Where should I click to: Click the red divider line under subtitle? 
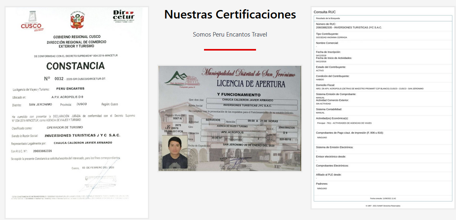[x=230, y=50]
